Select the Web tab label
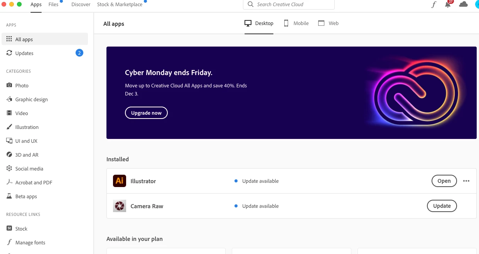The height and width of the screenshot is (254, 479). coord(334,23)
